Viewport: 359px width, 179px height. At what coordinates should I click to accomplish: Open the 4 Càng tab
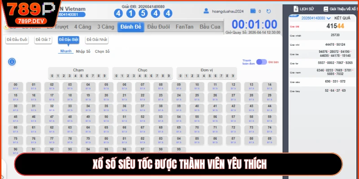(x=83, y=27)
